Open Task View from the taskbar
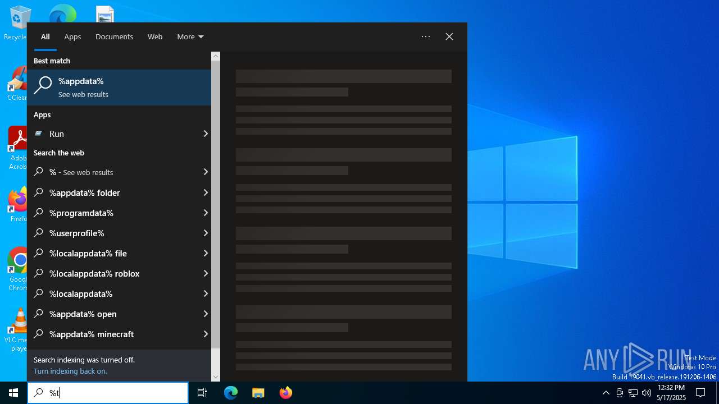 pyautogui.click(x=202, y=393)
